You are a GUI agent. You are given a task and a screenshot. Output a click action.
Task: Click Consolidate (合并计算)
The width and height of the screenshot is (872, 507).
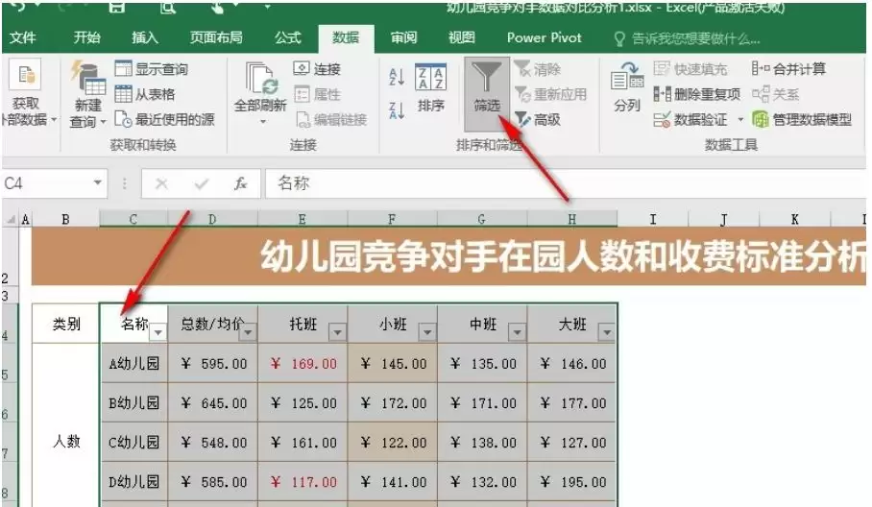coord(788,69)
